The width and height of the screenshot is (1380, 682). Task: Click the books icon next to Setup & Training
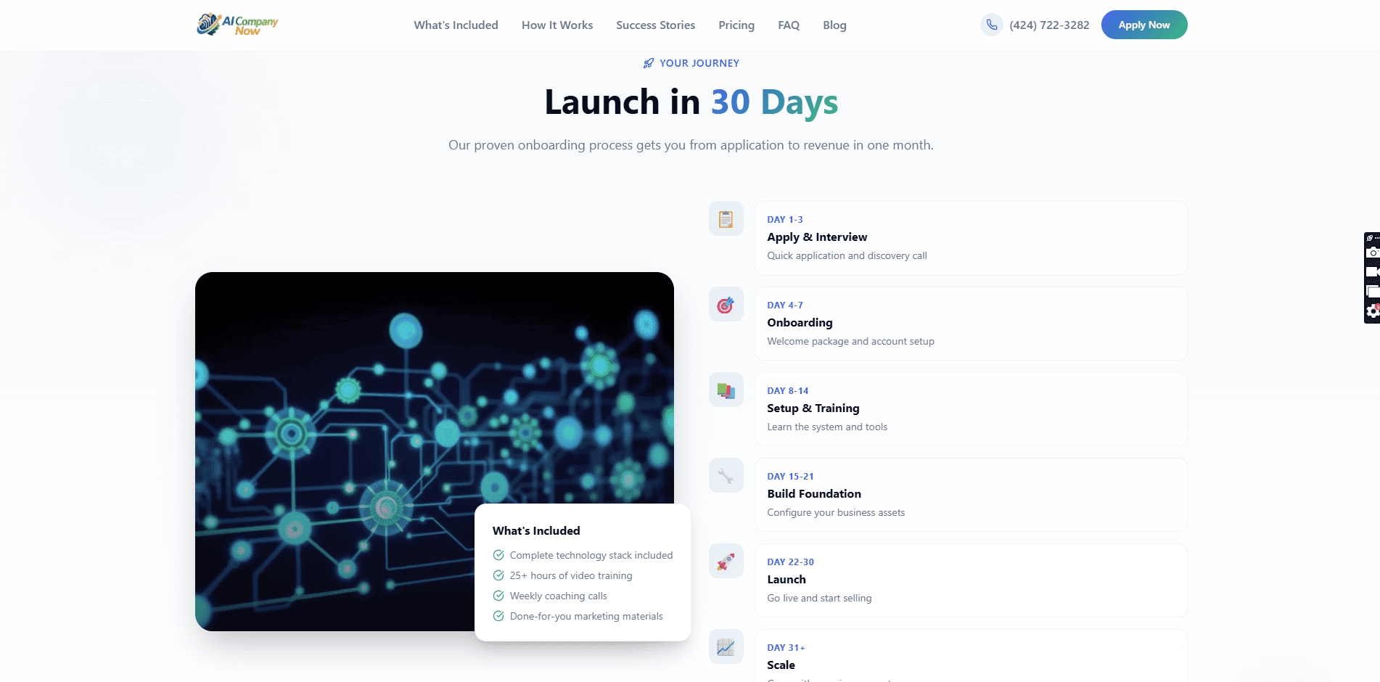pyautogui.click(x=726, y=390)
